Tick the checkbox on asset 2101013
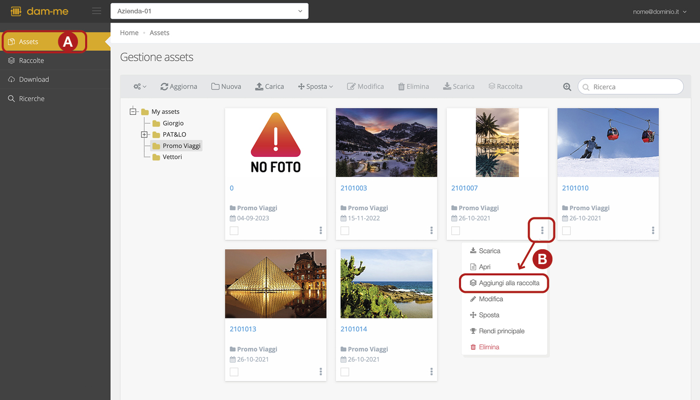The image size is (700, 400). pos(234,372)
